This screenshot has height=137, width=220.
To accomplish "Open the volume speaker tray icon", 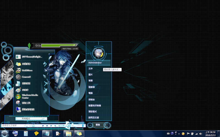I will pyautogui.click(x=201, y=134).
